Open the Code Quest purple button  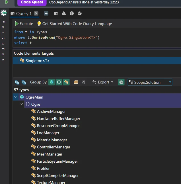pyautogui.click(x=32, y=2)
